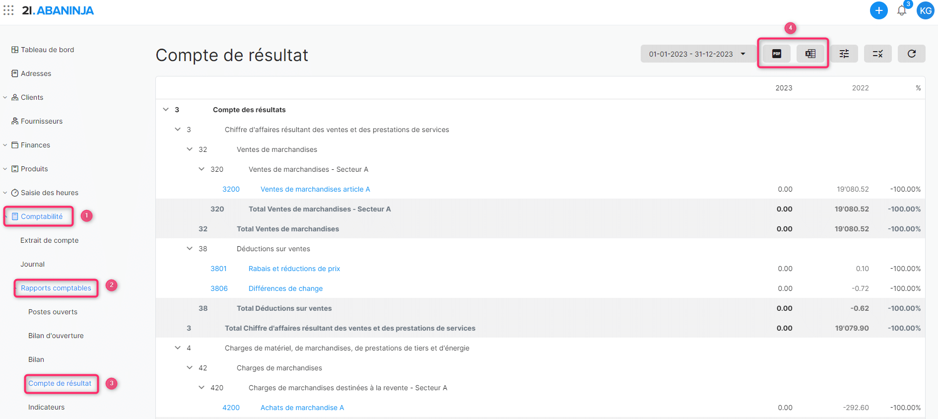938x419 pixels.
Task: Open the apps grid launcher icon
Action: coord(8,10)
